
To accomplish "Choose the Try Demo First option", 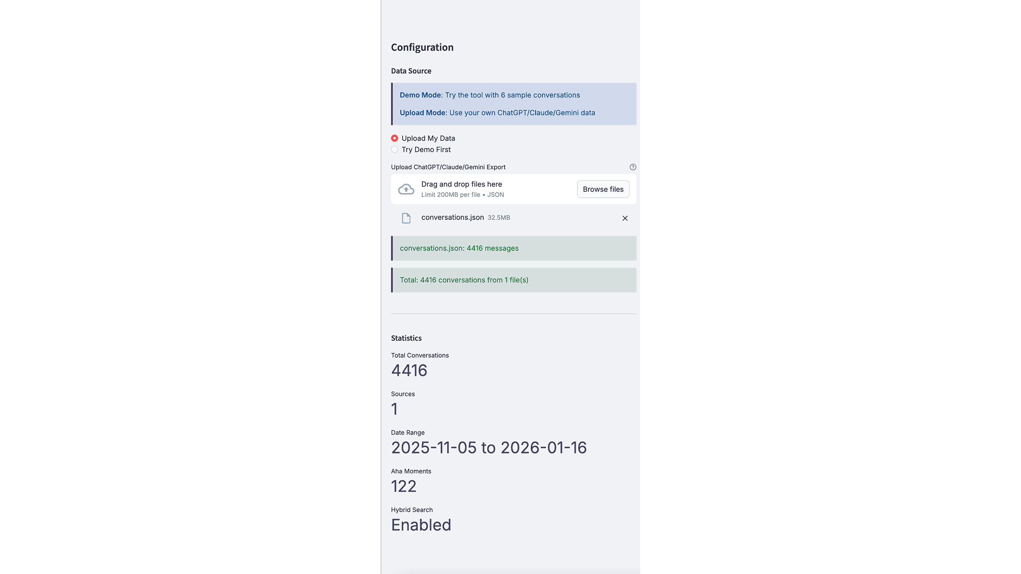I will coord(395,150).
